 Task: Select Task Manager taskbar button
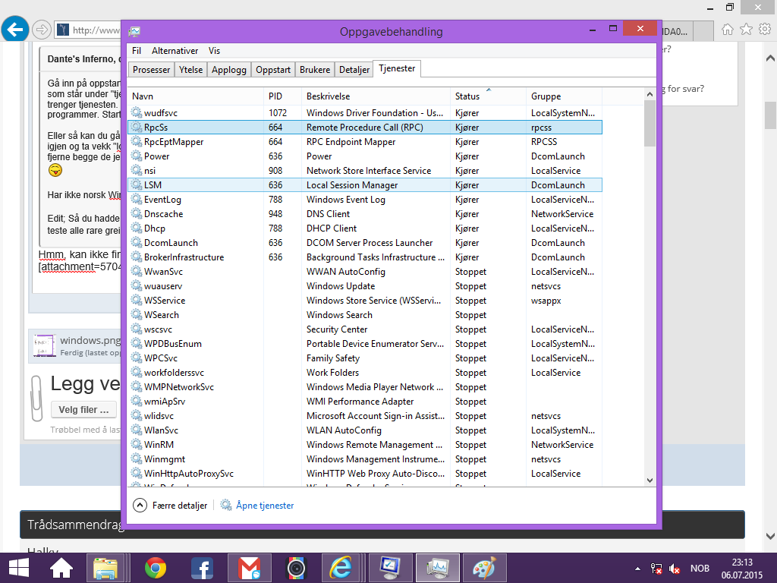437,568
